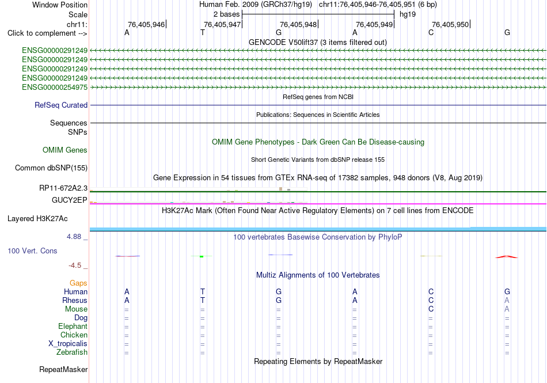
Task: Click the faded A in the Rhesus row
Action: point(507,300)
